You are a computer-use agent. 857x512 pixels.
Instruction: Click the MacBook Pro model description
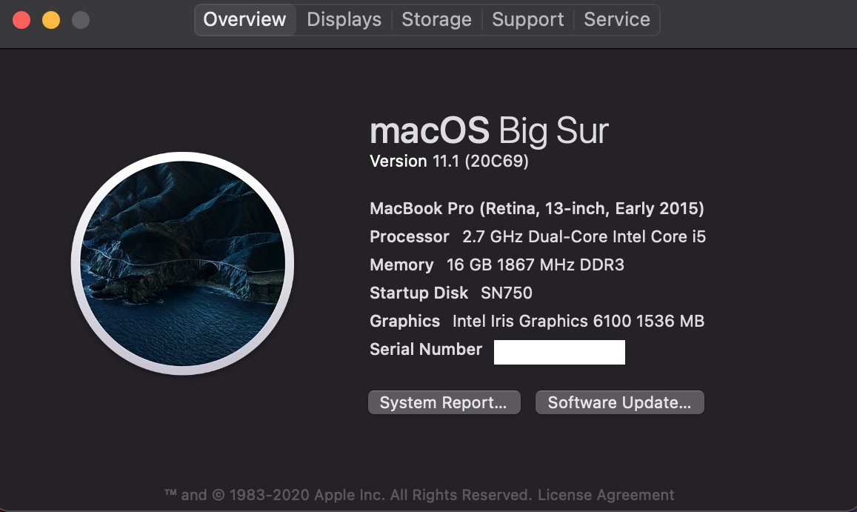pyautogui.click(x=536, y=208)
